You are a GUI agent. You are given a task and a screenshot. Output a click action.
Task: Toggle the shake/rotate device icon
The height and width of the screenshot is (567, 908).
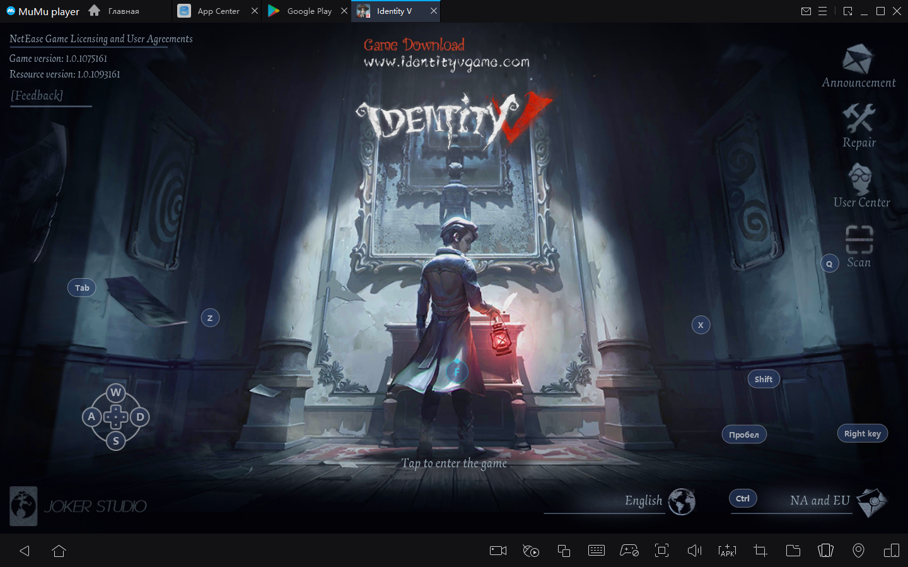pyautogui.click(x=825, y=551)
